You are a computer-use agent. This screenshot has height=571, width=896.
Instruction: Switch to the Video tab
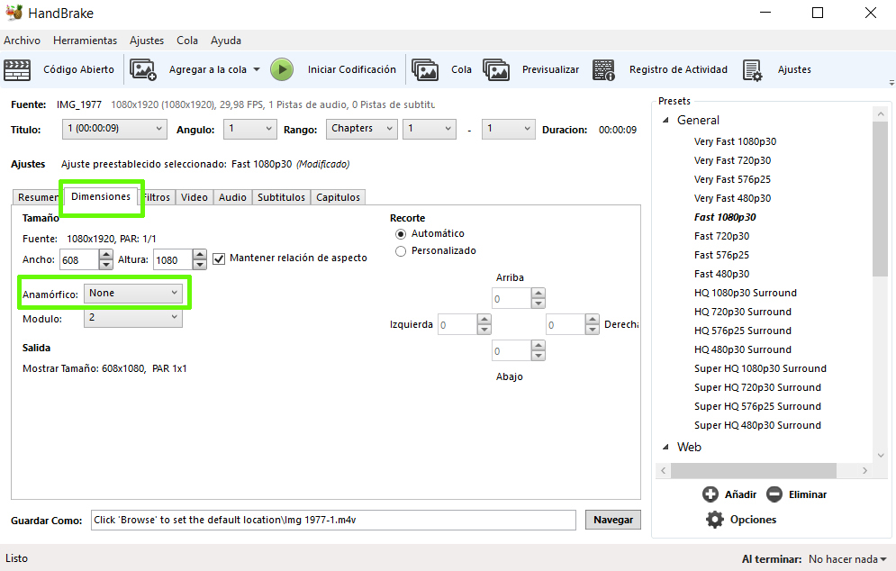pyautogui.click(x=194, y=197)
